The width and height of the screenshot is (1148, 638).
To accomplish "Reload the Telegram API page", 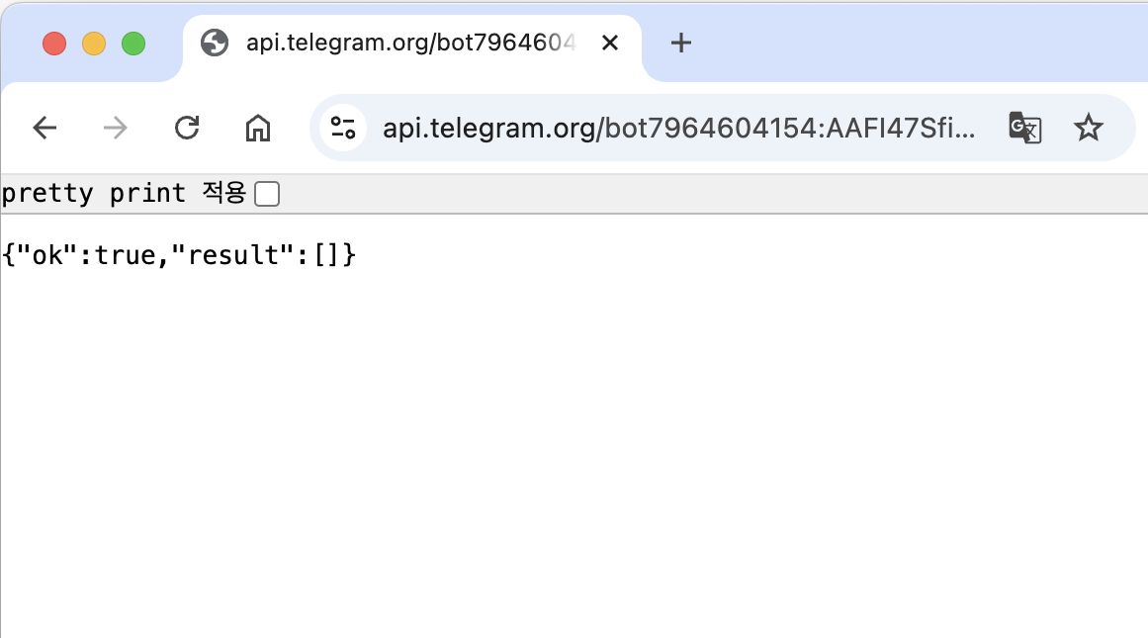I will [187, 129].
